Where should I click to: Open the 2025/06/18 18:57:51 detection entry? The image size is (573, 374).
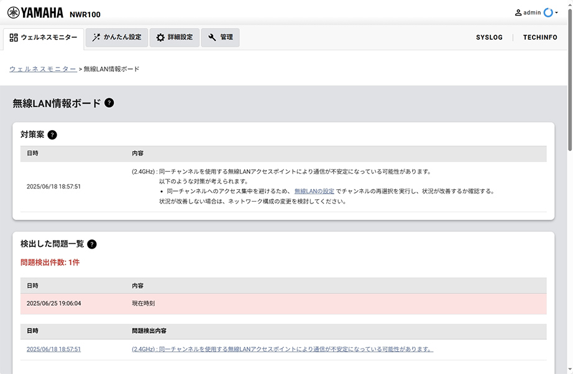tap(52, 349)
